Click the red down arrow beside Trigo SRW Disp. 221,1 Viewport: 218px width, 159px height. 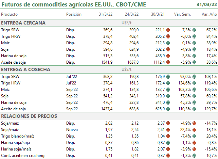(168, 30)
